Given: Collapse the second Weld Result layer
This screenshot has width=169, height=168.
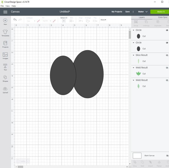Looking at the screenshot, I should click(133, 80).
